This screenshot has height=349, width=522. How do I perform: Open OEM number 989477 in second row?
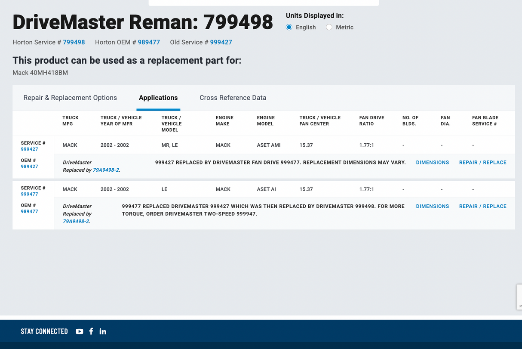(29, 211)
